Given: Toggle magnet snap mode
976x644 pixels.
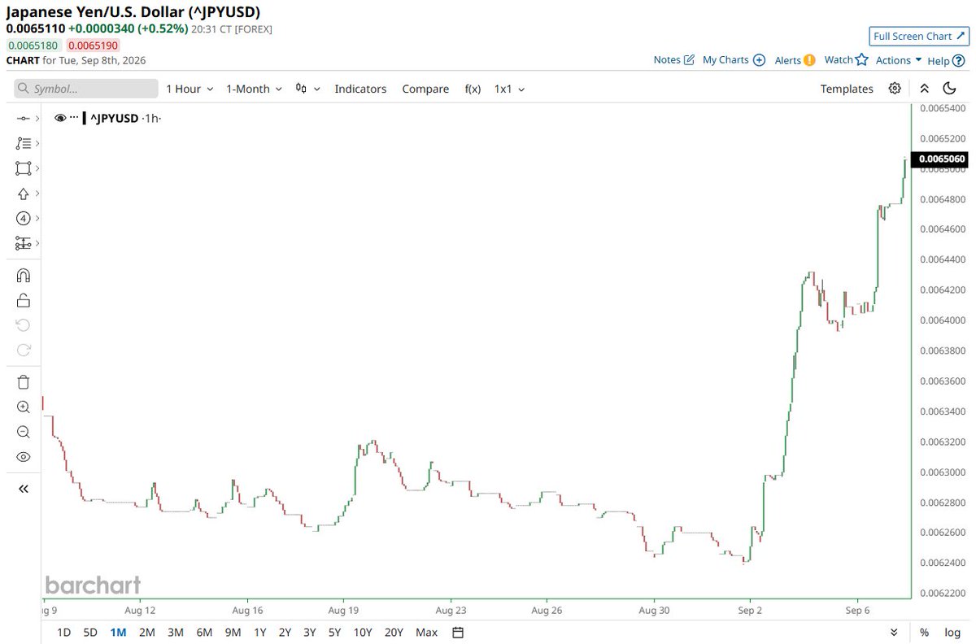Looking at the screenshot, I should click(x=23, y=276).
